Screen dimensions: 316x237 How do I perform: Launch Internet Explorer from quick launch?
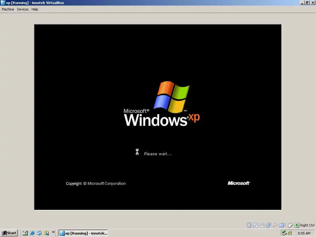click(x=32, y=233)
